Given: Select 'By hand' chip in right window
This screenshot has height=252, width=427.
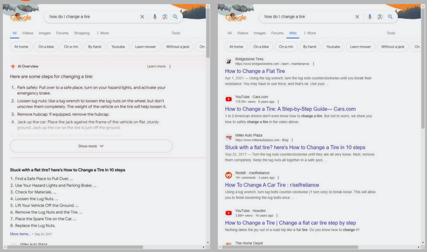Looking at the screenshot, I should click(x=310, y=47).
